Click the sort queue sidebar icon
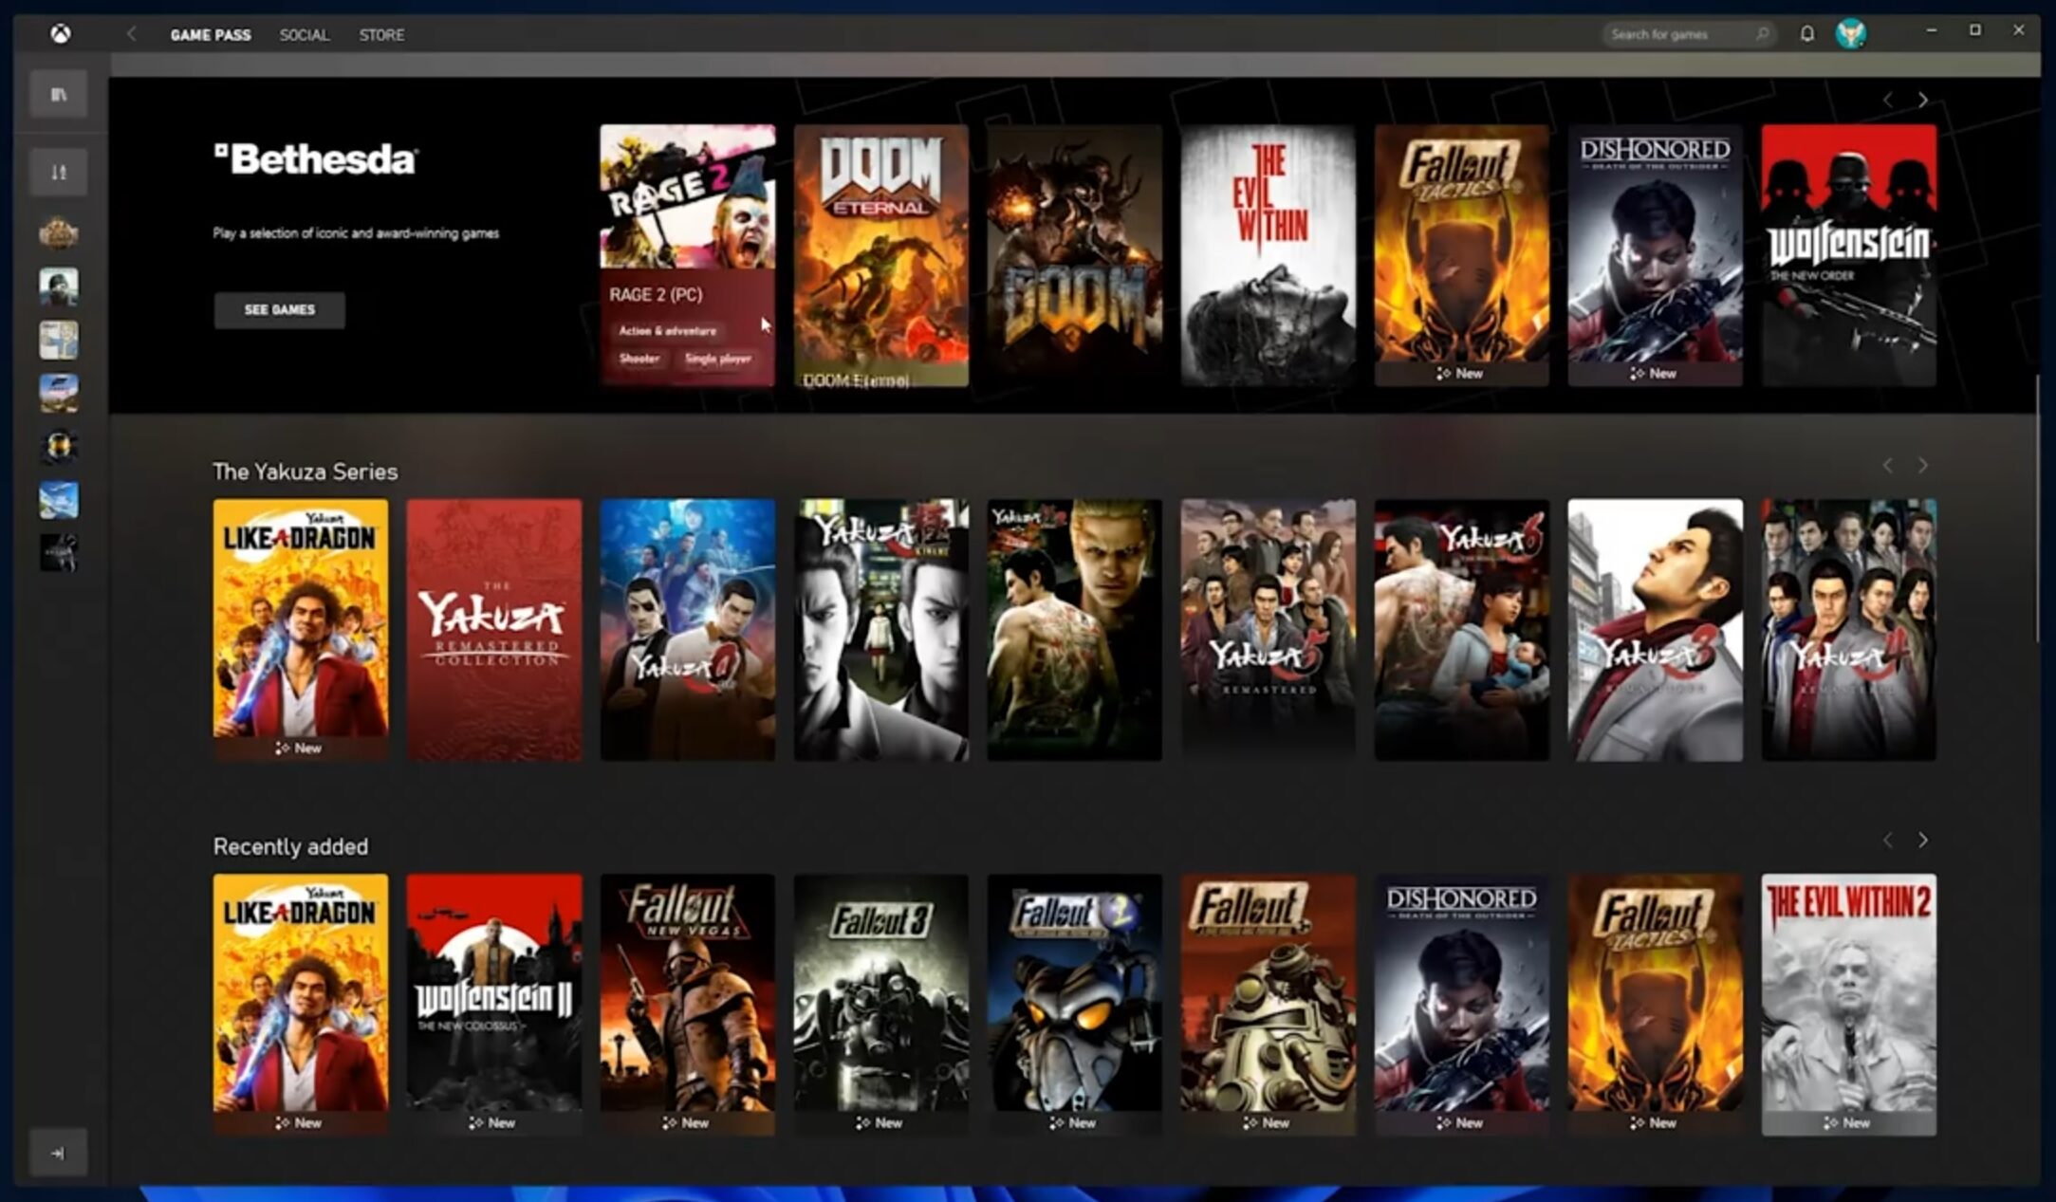This screenshot has height=1202, width=2056. click(x=59, y=172)
